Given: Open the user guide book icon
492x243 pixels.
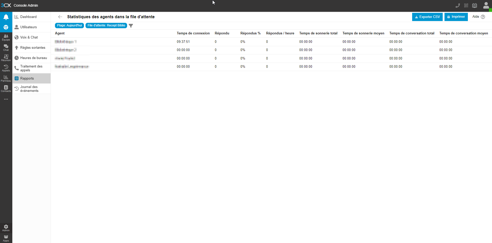Looking at the screenshot, I should [475, 5].
